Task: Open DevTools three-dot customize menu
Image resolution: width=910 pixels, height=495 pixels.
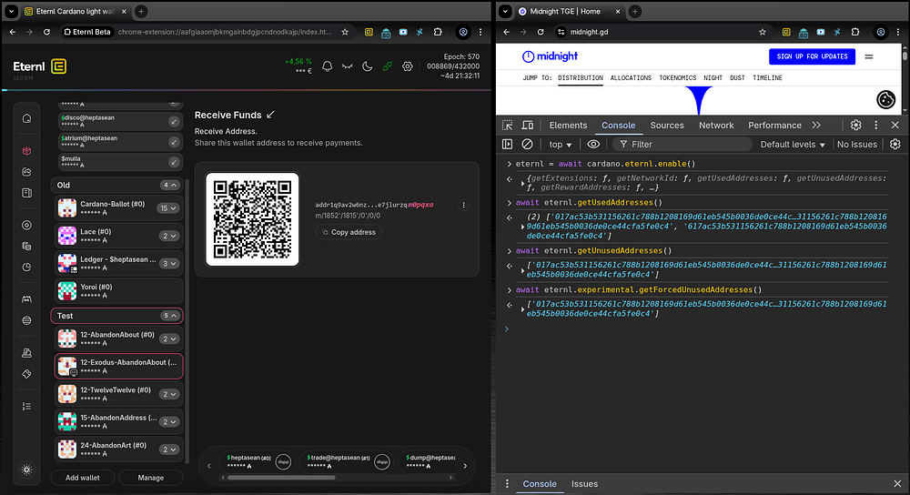Action: pyautogui.click(x=876, y=126)
